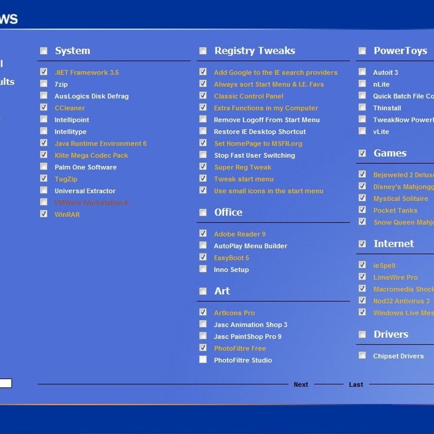Toggle the Games category checkbox

362,153
